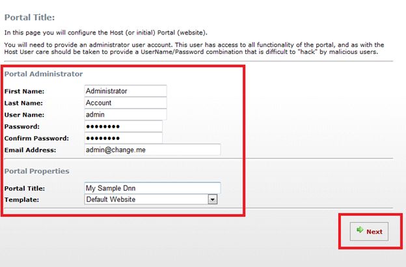Image resolution: width=406 pixels, height=267 pixels.
Task: Select the Default Website template combo box
Action: click(146, 199)
